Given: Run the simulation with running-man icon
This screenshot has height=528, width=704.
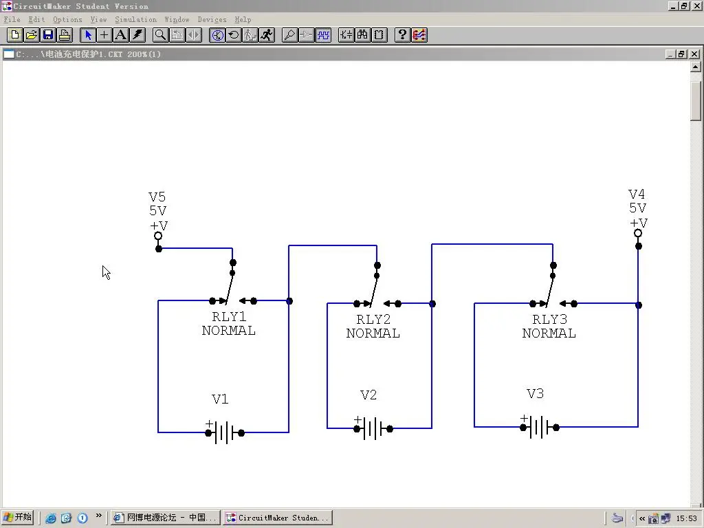Looking at the screenshot, I should point(267,35).
